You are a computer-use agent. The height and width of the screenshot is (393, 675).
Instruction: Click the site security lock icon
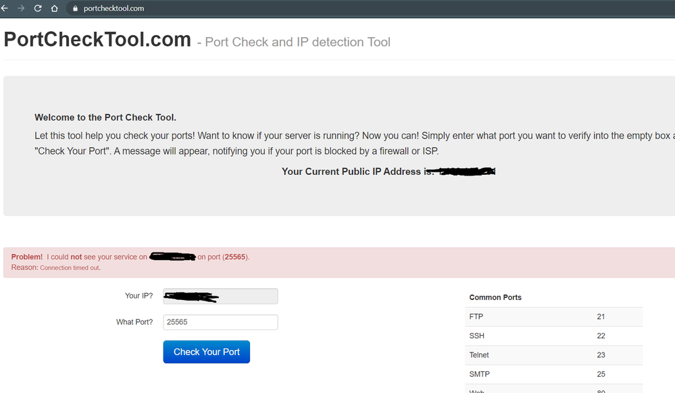(75, 9)
